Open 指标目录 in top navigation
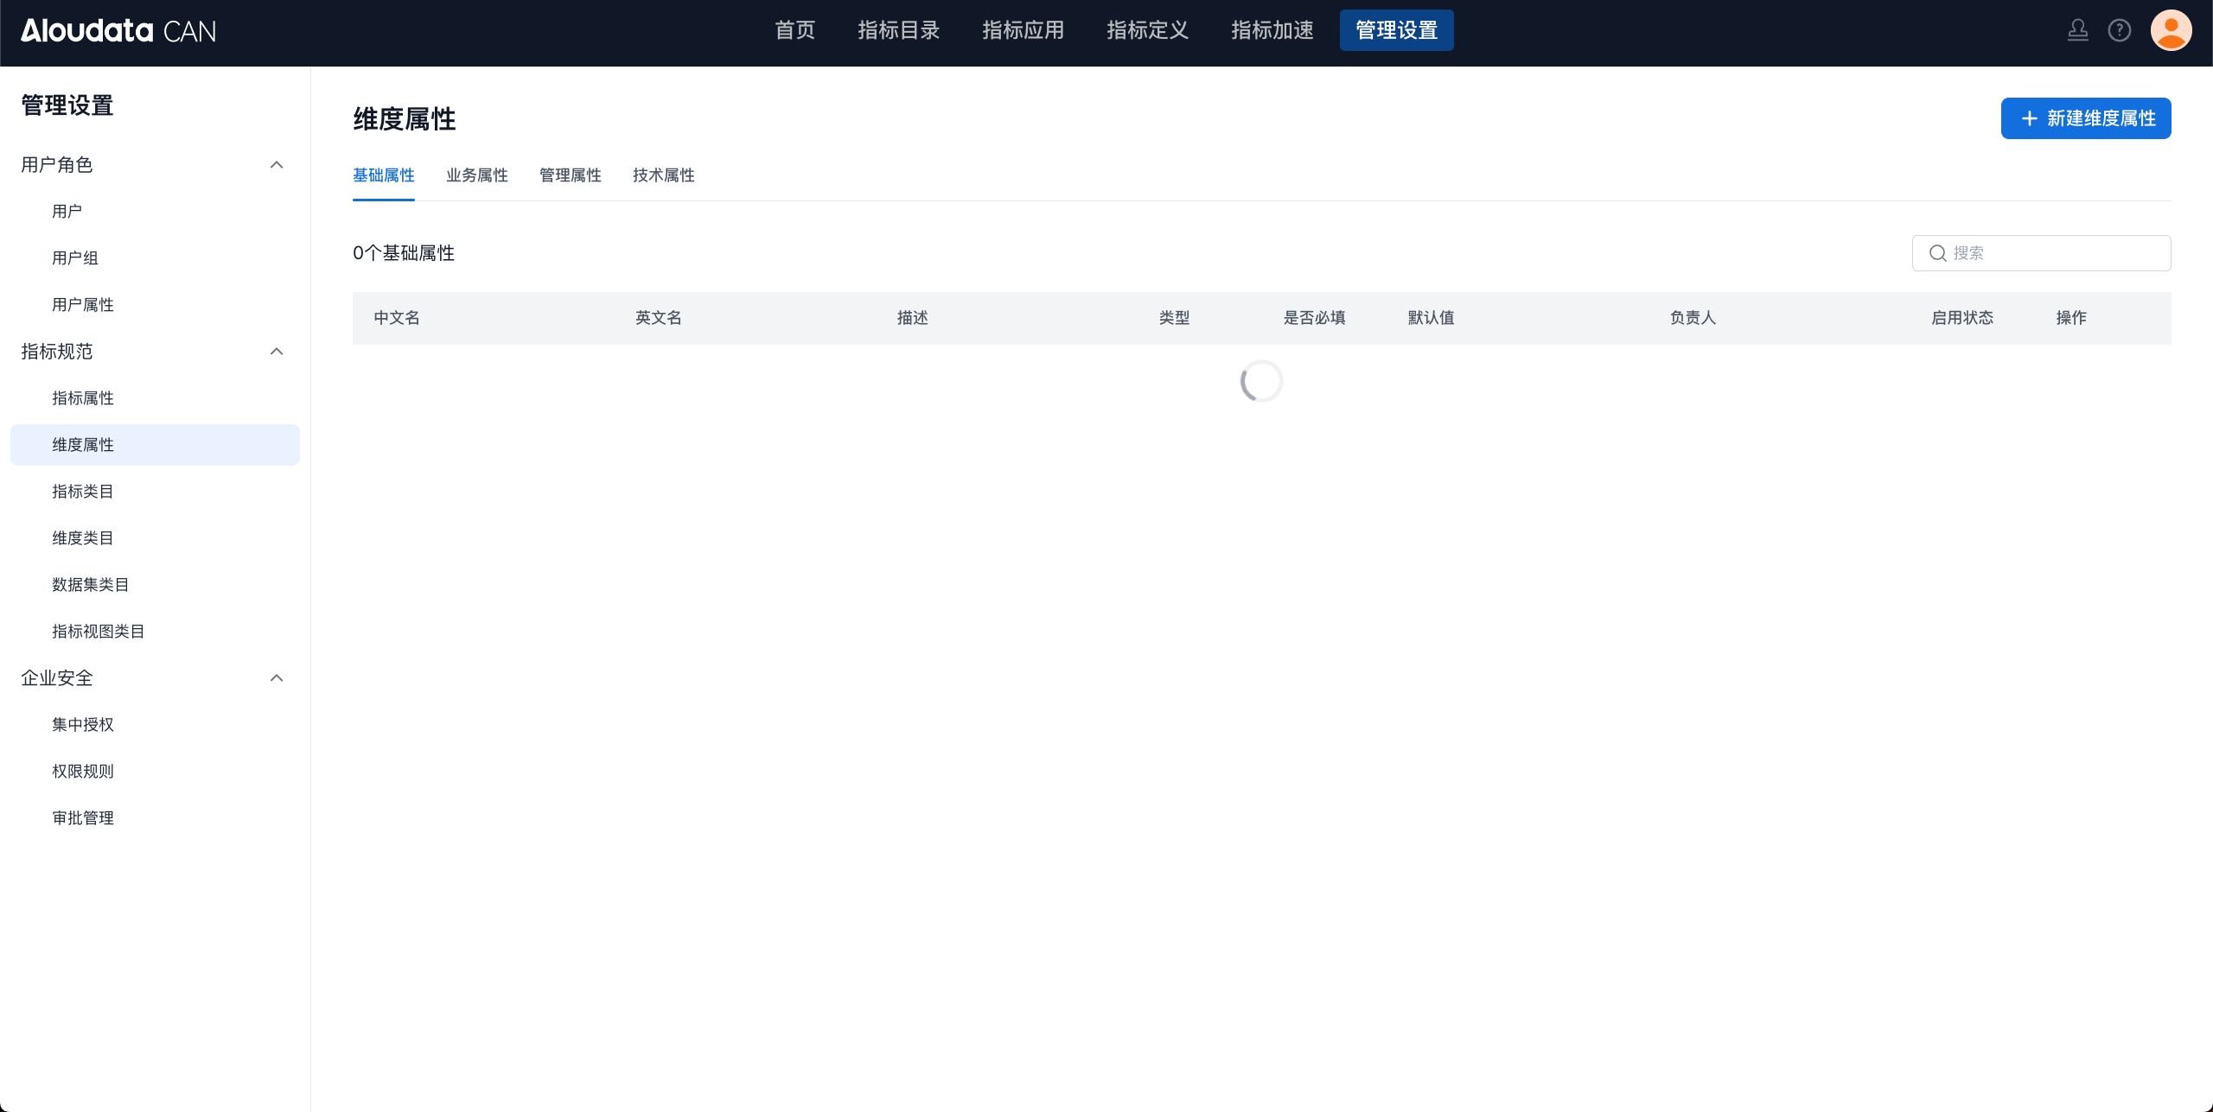Image resolution: width=2213 pixels, height=1112 pixels. [898, 30]
